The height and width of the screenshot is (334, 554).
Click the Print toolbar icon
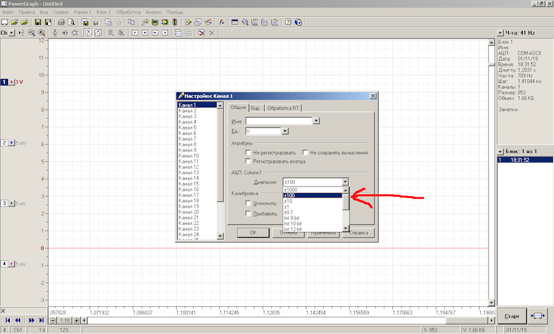(62, 22)
